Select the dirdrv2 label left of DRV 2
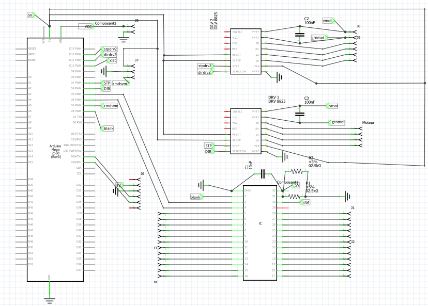Screen dimensions: 428x306 click(x=205, y=73)
